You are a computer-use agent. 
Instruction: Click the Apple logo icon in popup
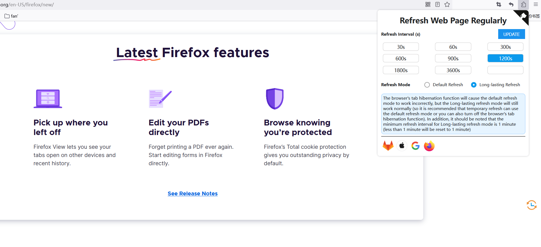pos(402,146)
